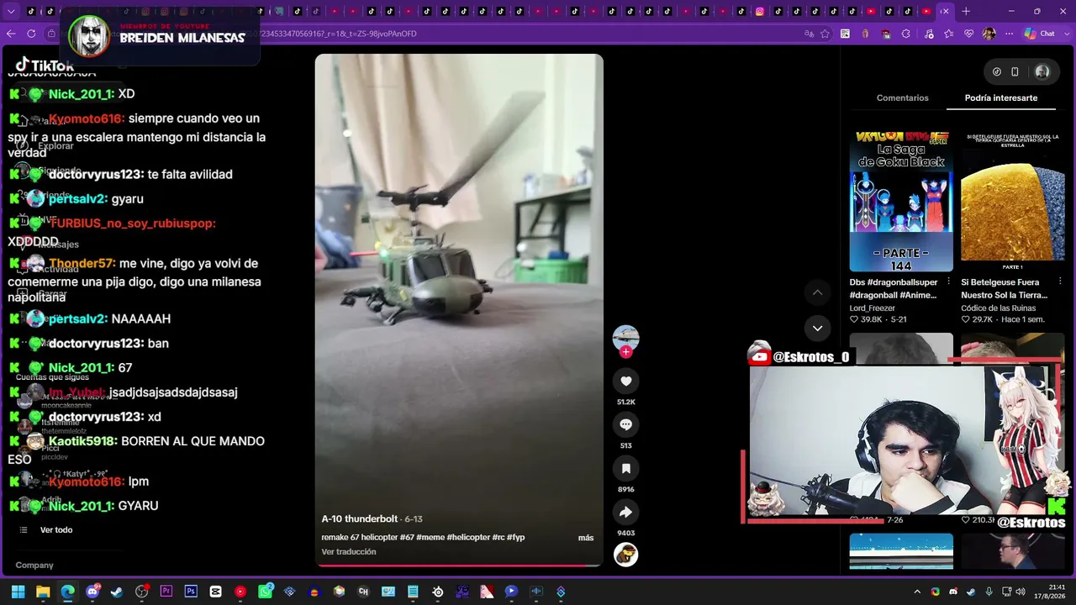Viewport: 1076px width, 605px height.
Task: Open the favorites list toolbar icon
Action: (x=948, y=34)
